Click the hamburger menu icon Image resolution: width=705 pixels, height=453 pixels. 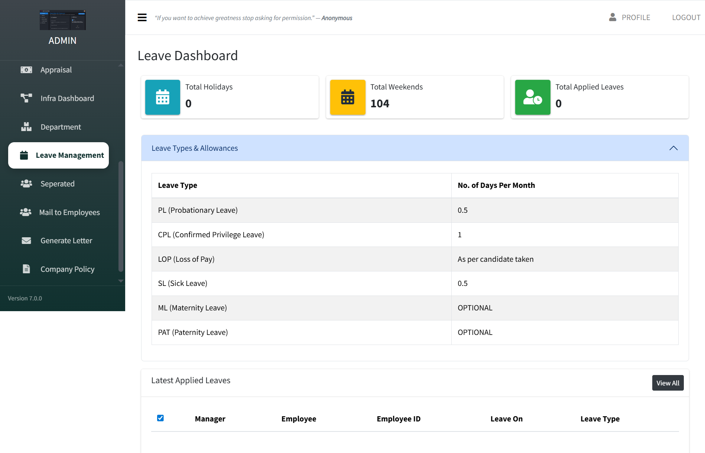click(142, 17)
